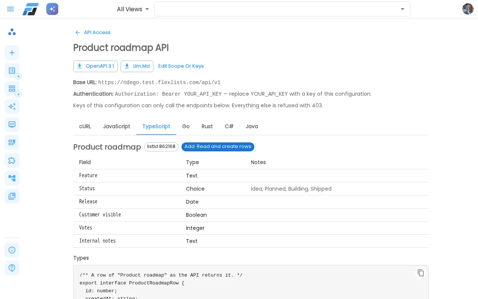Screen dimensions: 478x299
Task: Switch to the Rust tab
Action: pyautogui.click(x=207, y=126)
